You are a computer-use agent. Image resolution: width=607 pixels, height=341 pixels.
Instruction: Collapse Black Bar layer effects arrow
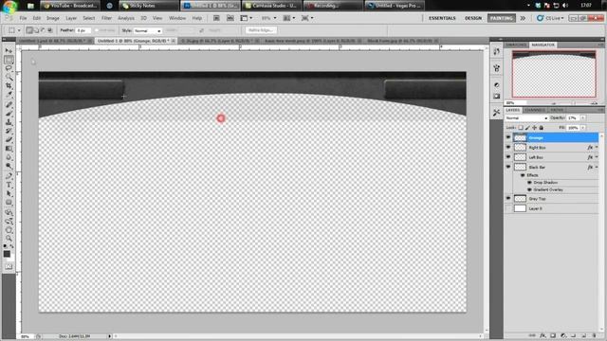(597, 168)
